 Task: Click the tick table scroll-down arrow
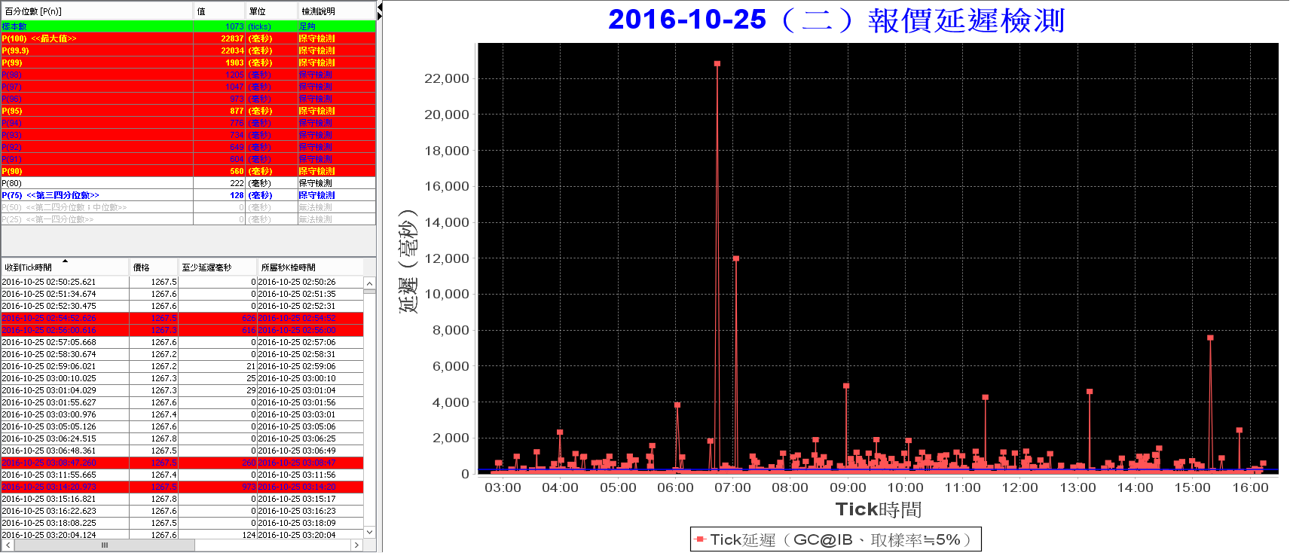tap(369, 532)
